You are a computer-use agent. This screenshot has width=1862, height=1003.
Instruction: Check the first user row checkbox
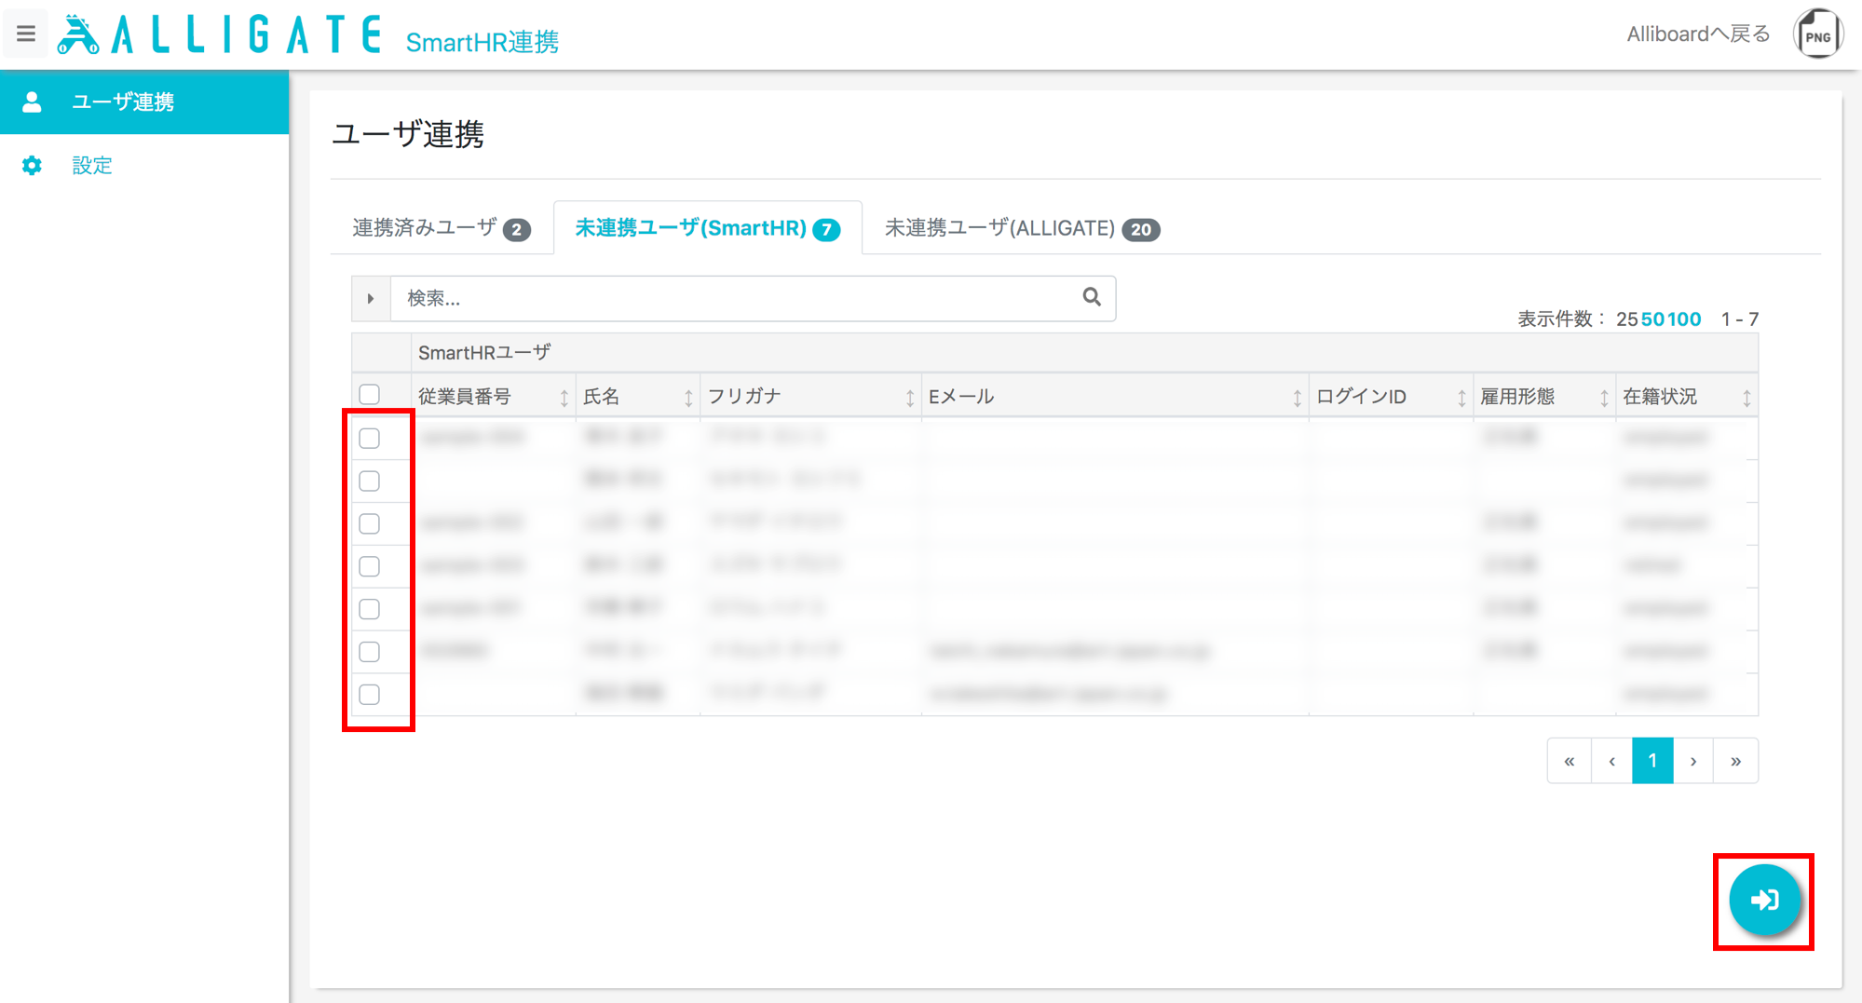[x=370, y=438]
